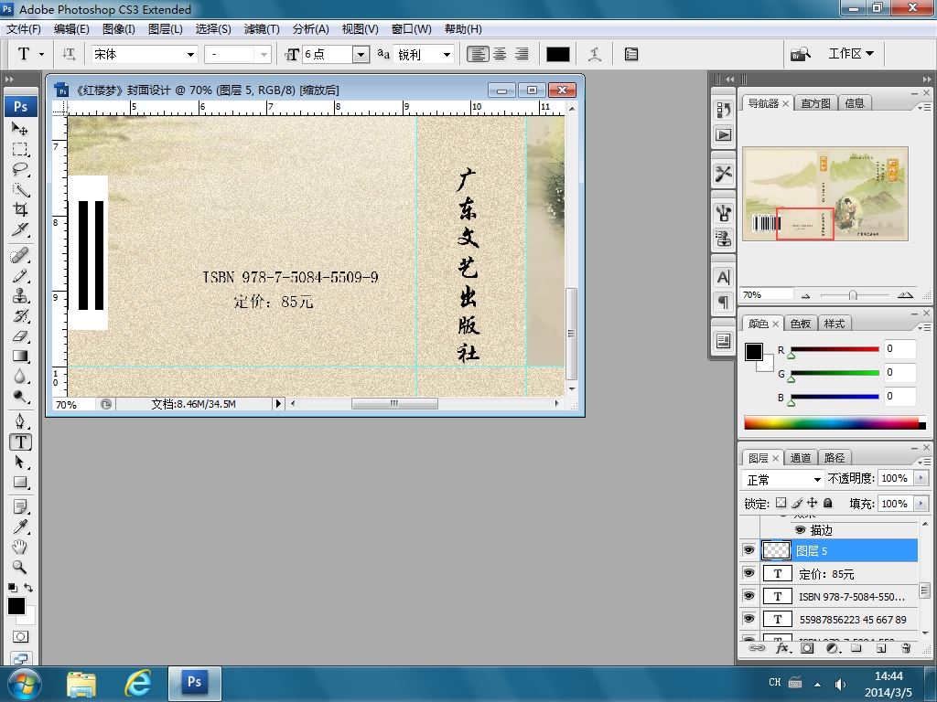Viewport: 937px width, 702px height.
Task: Select the Eyedropper tool
Action: (20, 526)
